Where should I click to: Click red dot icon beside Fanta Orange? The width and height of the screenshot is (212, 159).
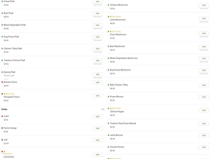tap(2, 128)
